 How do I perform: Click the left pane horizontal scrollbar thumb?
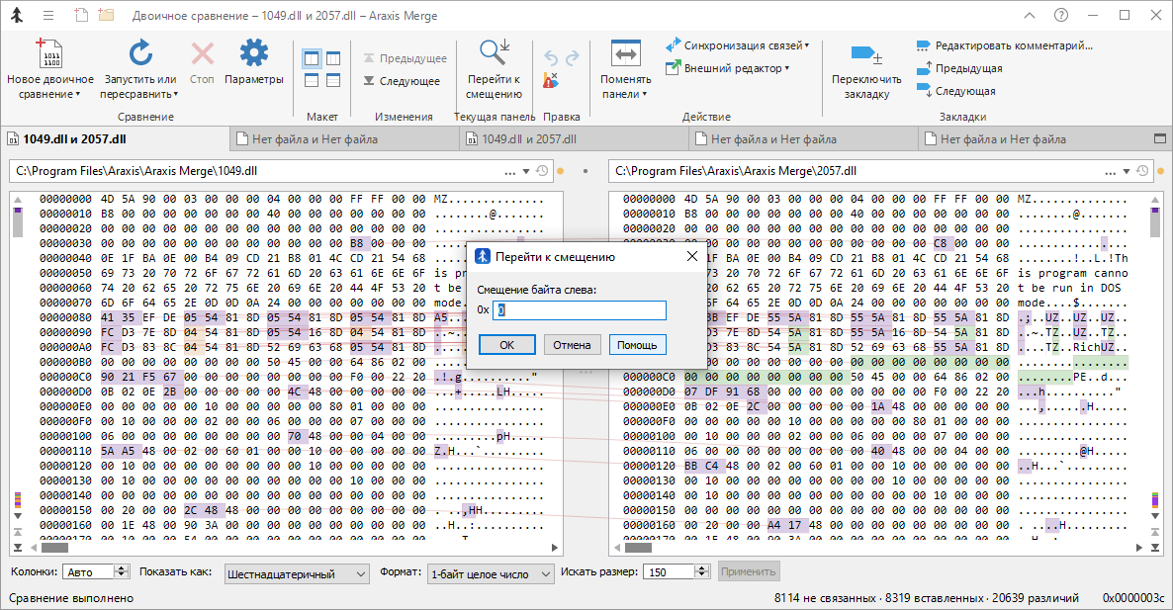(x=55, y=548)
